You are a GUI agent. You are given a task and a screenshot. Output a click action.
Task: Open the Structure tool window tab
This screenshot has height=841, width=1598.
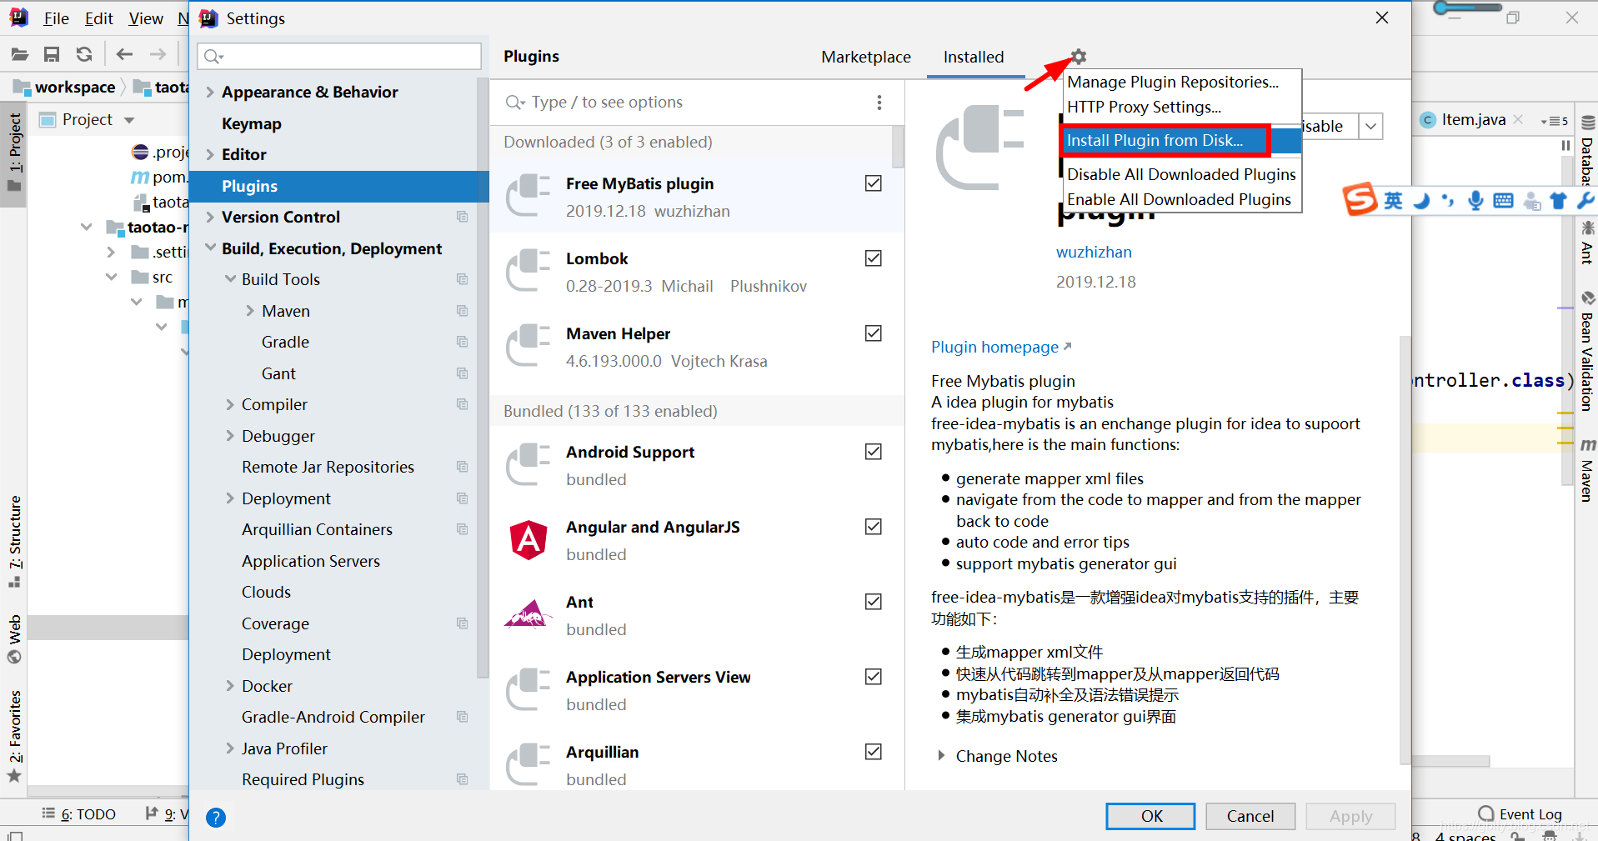tap(15, 540)
